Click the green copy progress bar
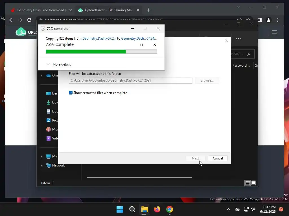 [x=101, y=52]
